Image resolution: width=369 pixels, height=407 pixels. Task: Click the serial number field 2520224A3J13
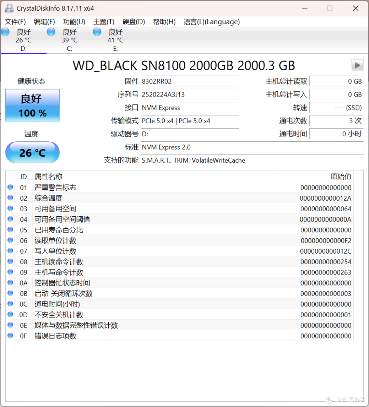190,94
